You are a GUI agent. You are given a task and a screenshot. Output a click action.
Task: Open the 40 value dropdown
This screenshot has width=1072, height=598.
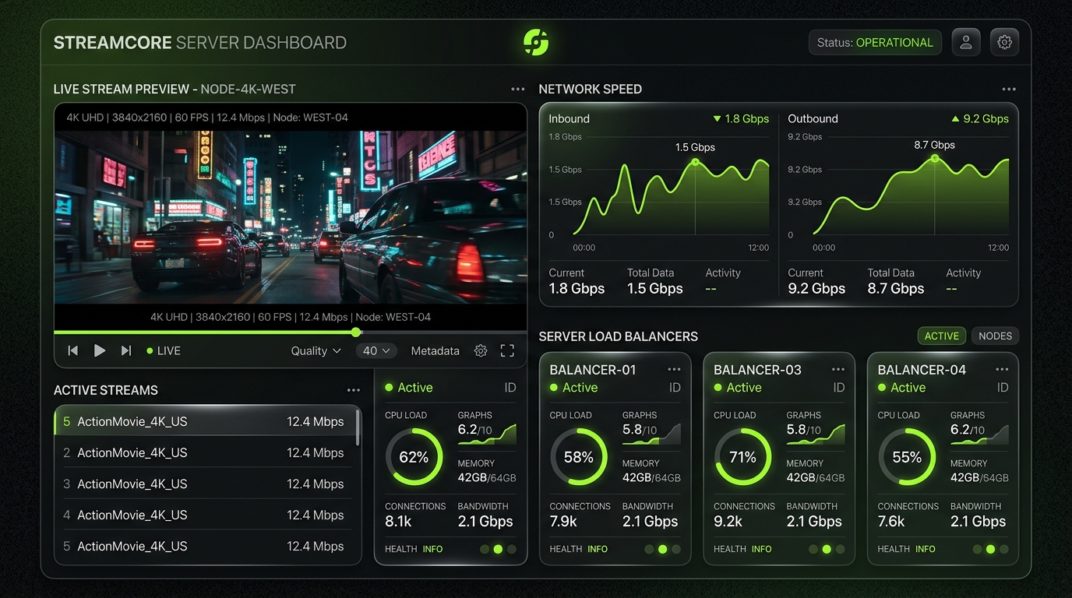pyautogui.click(x=377, y=351)
